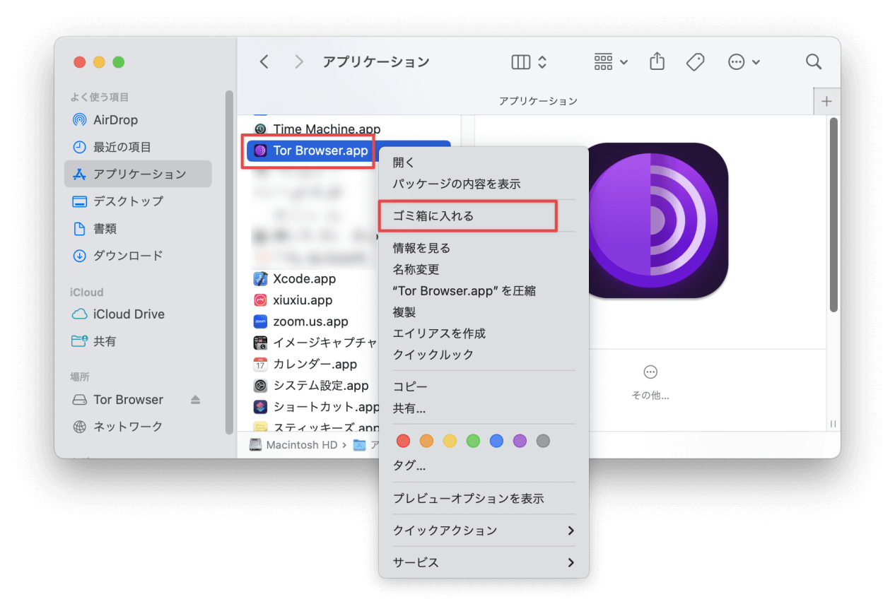Select Tor Browser volume in sidebar
895x604 pixels.
128,400
